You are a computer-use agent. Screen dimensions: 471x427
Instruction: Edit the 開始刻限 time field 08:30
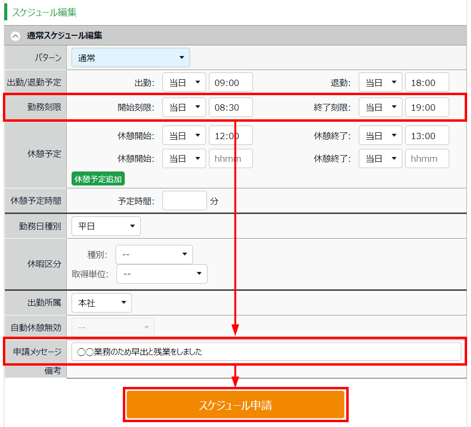click(x=231, y=107)
